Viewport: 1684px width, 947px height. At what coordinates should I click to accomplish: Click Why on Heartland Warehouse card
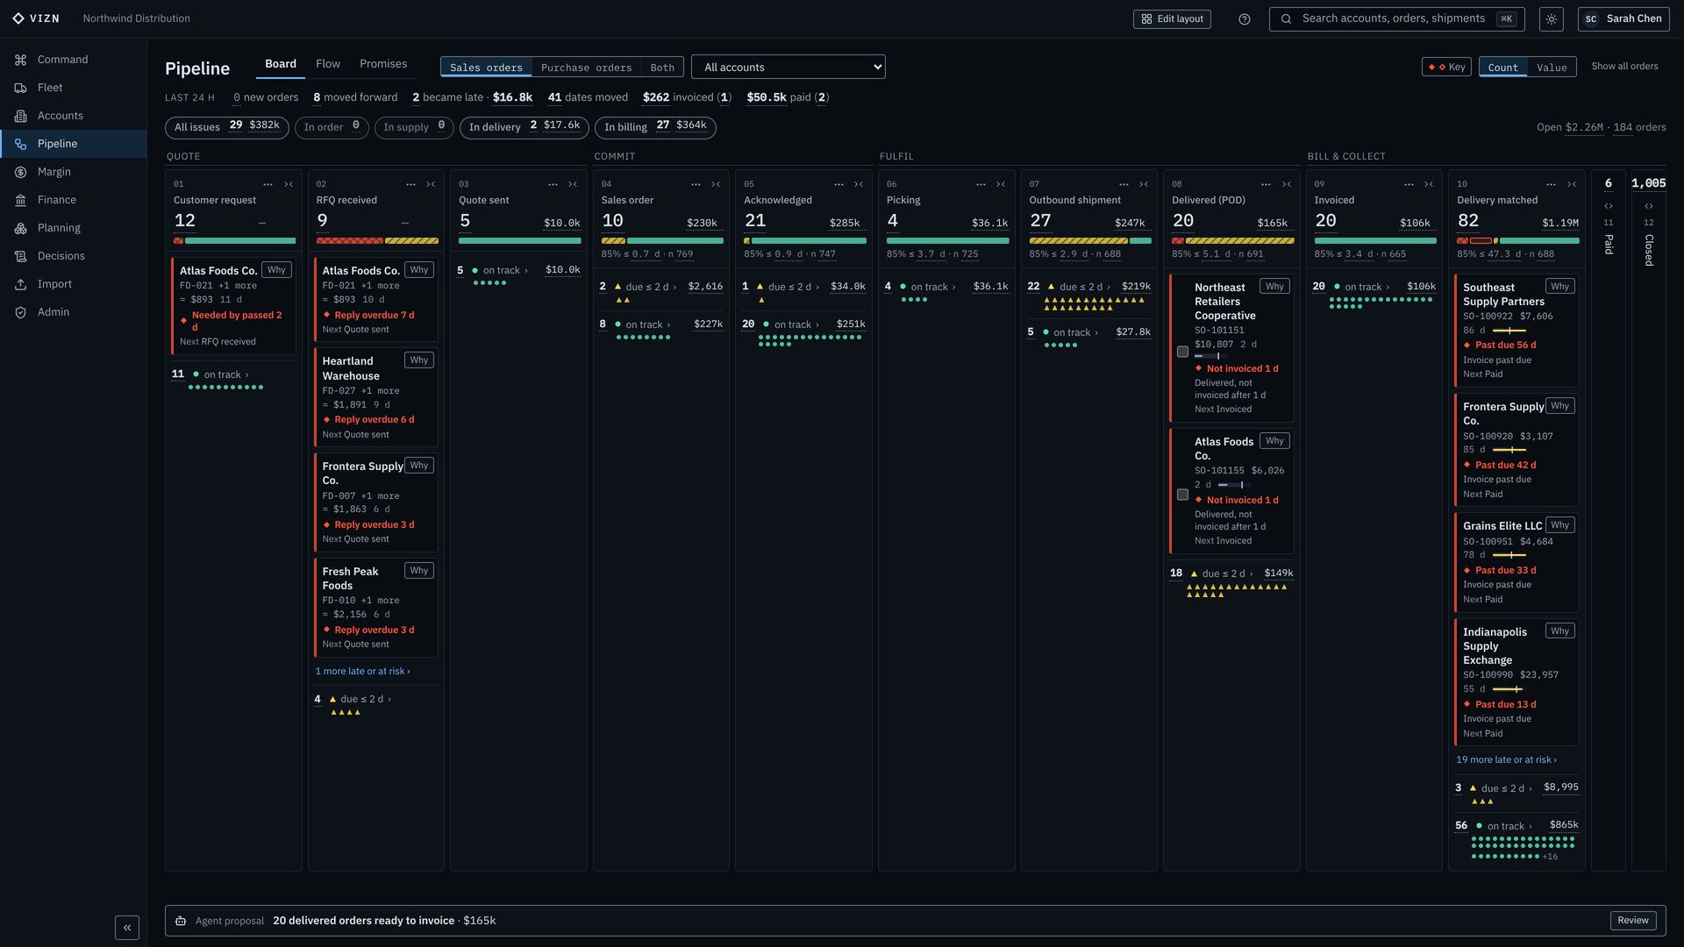(x=419, y=360)
